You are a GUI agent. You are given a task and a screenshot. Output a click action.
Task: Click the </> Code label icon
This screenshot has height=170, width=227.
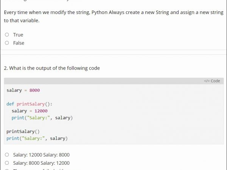click(212, 81)
